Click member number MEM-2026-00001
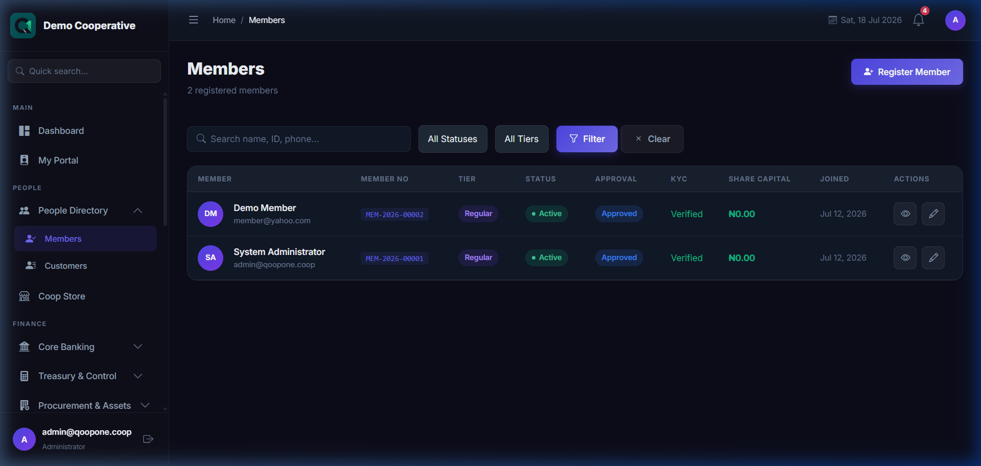 394,259
